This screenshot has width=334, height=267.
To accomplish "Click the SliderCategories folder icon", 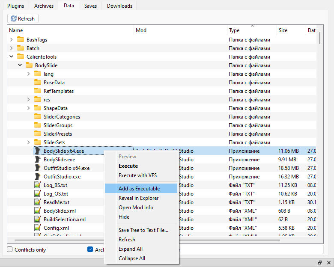I will [x=38, y=117].
